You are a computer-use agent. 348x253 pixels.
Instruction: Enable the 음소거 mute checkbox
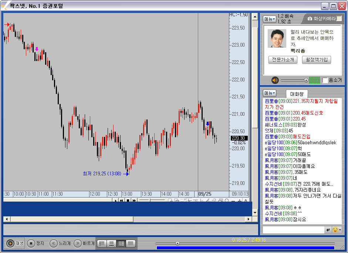pos(325,80)
